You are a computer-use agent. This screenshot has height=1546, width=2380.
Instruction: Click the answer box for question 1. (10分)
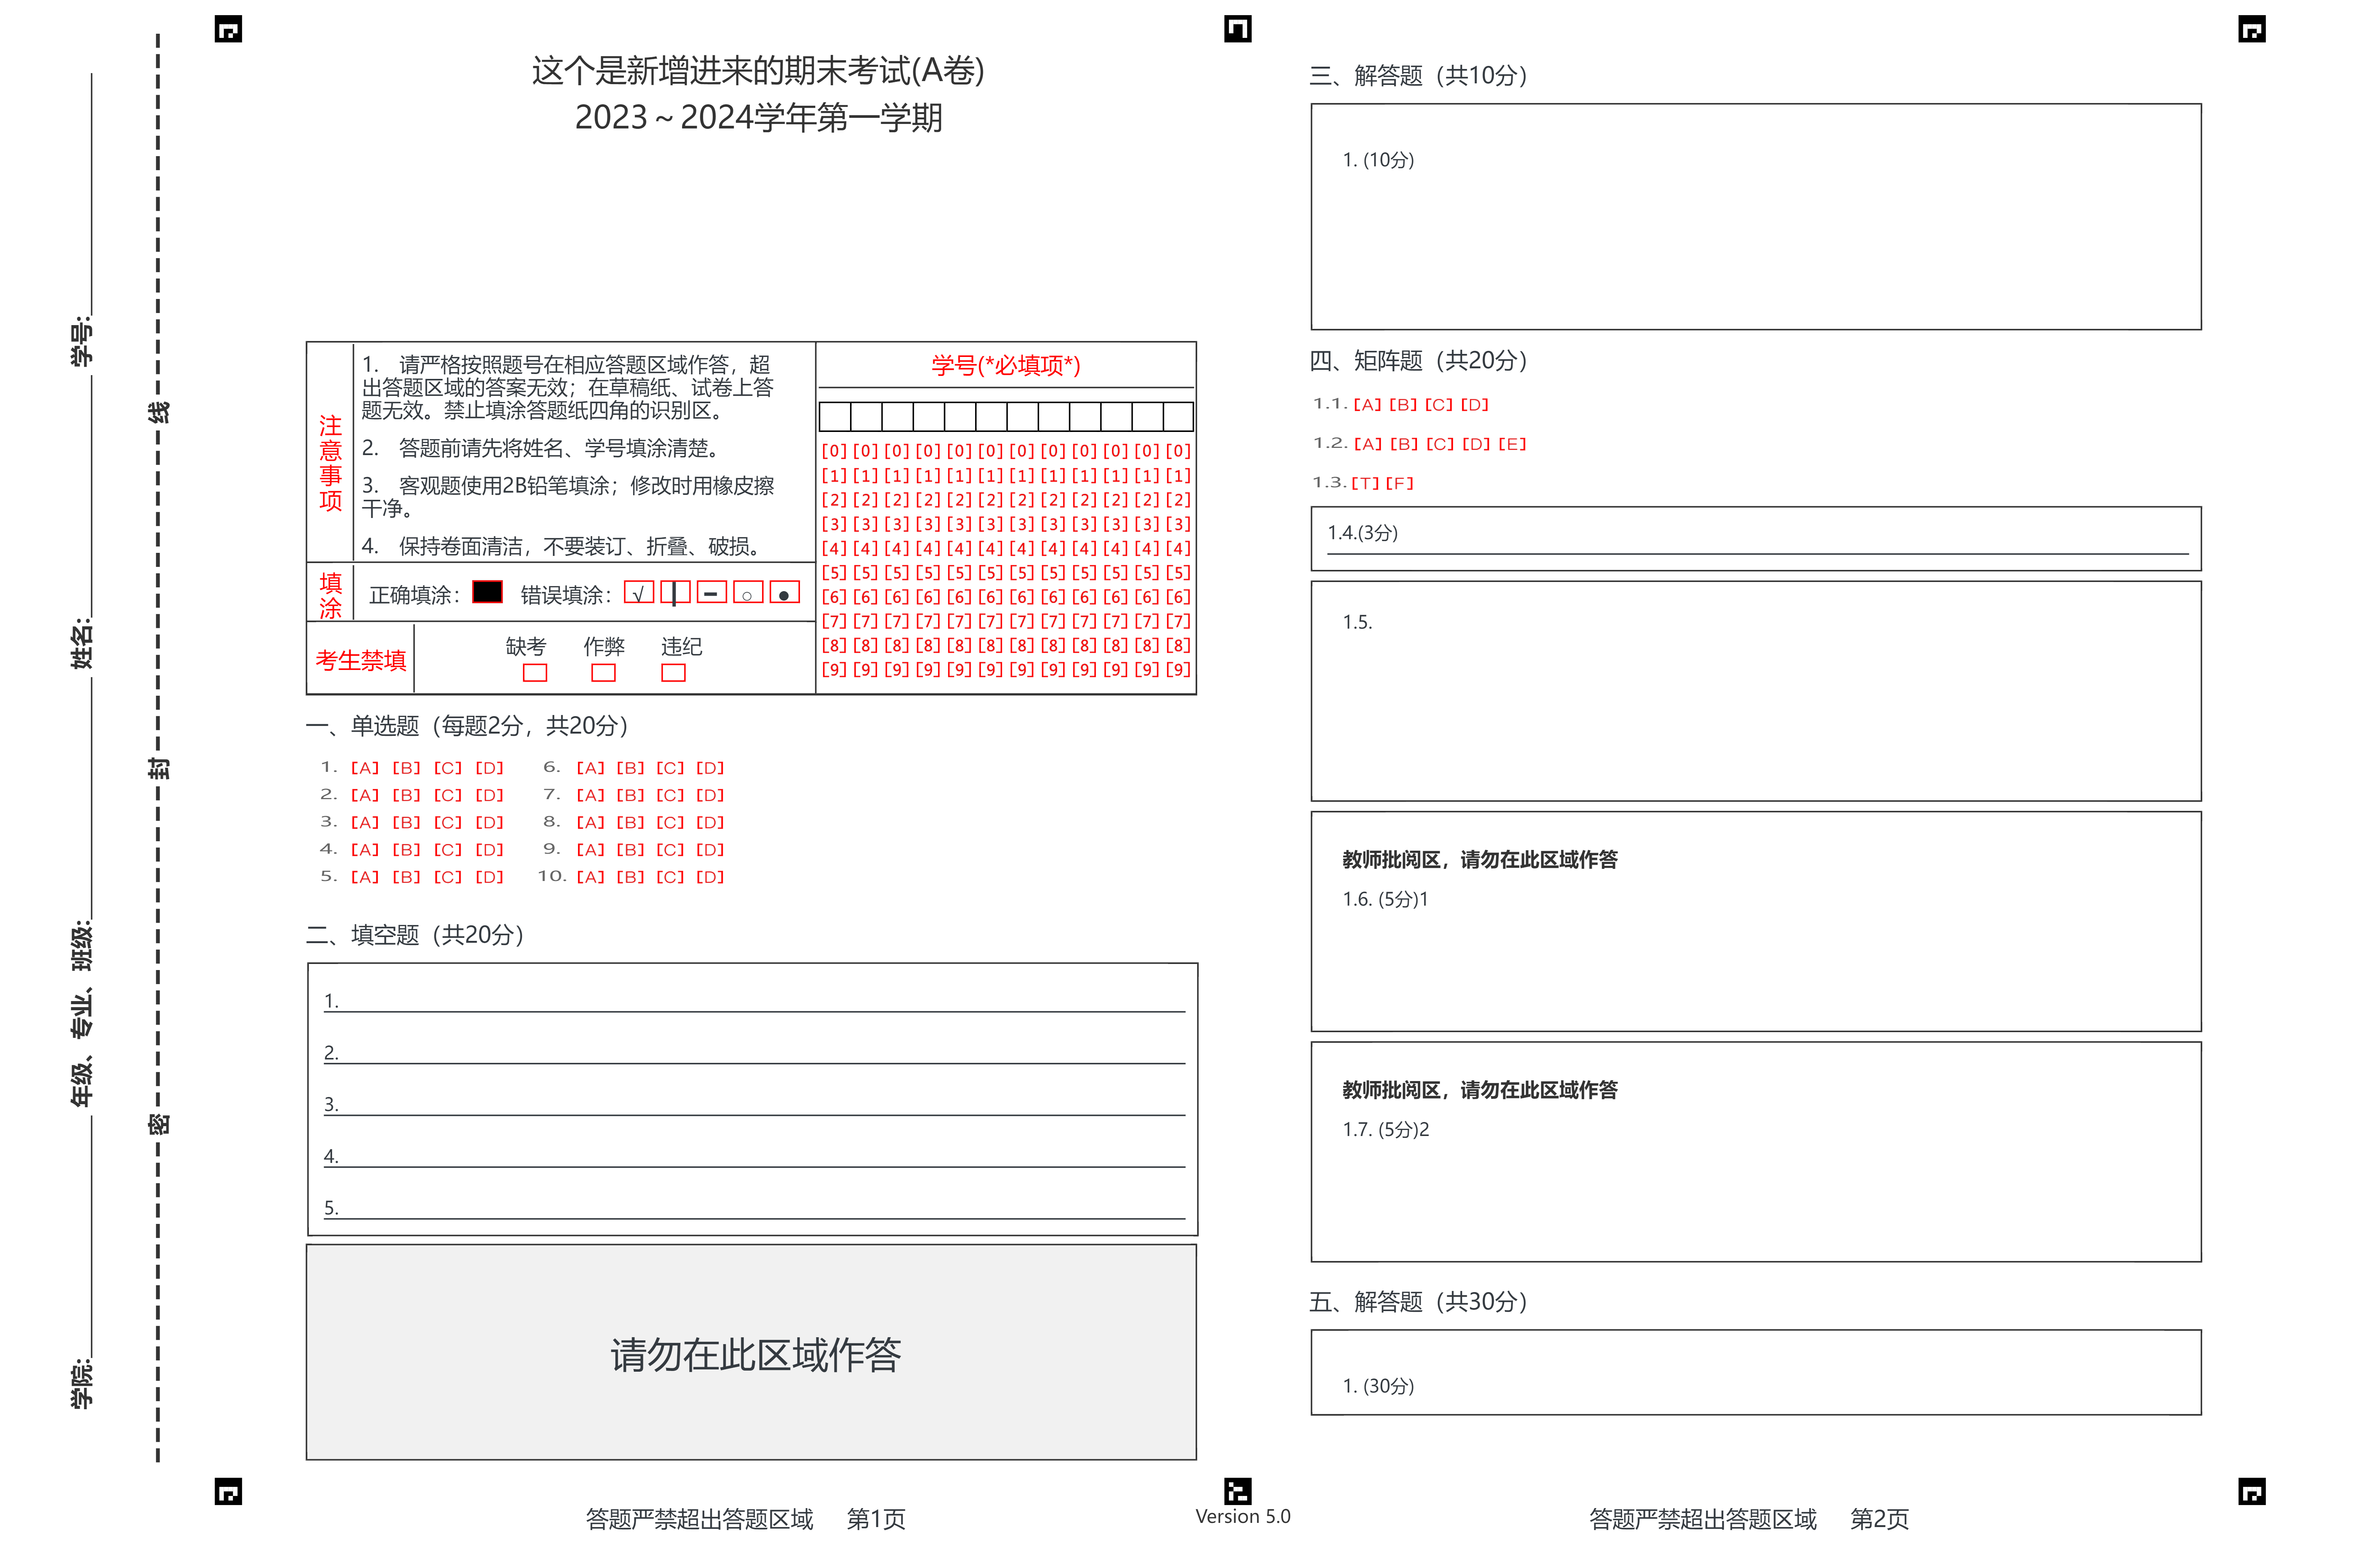(1756, 217)
